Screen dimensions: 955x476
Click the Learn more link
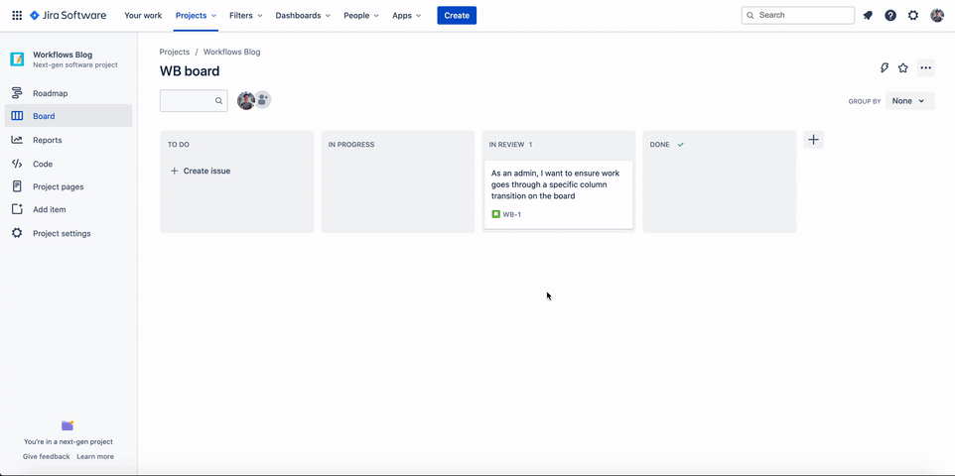coord(95,456)
